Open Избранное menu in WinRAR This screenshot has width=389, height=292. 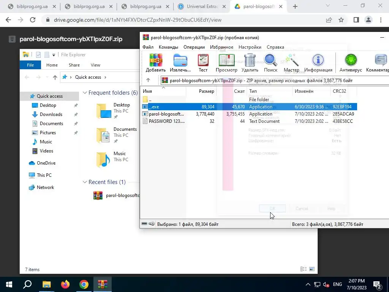tap(221, 47)
